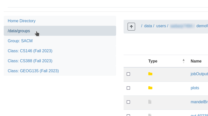Check the box for the mandelBr file
Image resolution: width=208 pixels, height=116 pixels.
128,102
